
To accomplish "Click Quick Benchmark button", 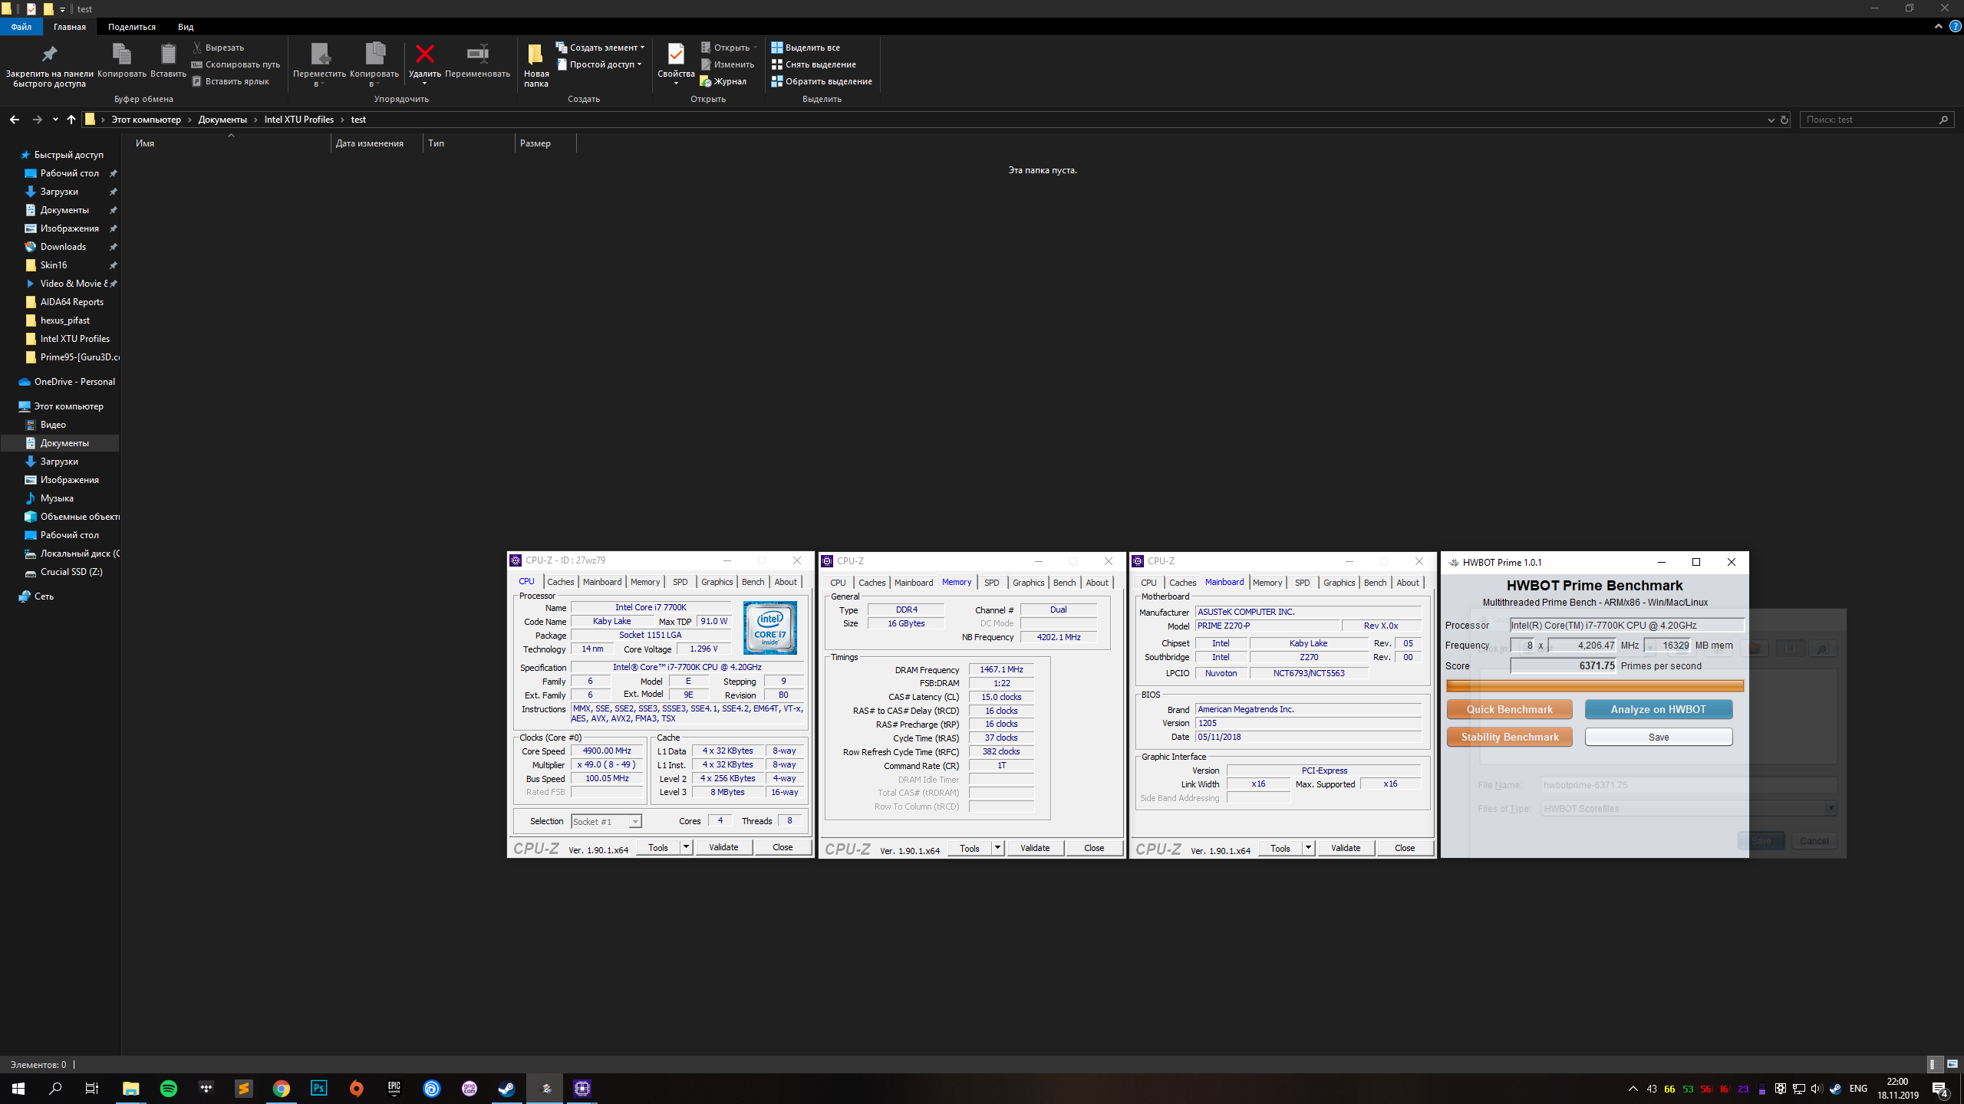I will pyautogui.click(x=1509, y=709).
